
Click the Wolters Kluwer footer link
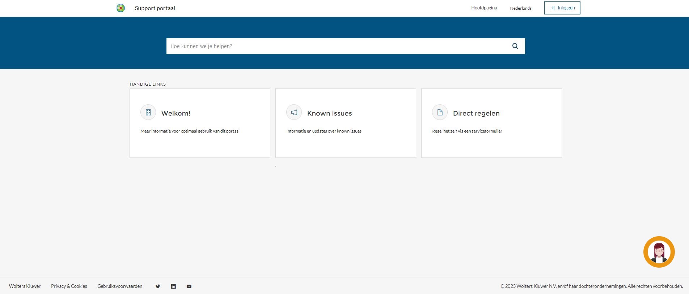pos(25,286)
